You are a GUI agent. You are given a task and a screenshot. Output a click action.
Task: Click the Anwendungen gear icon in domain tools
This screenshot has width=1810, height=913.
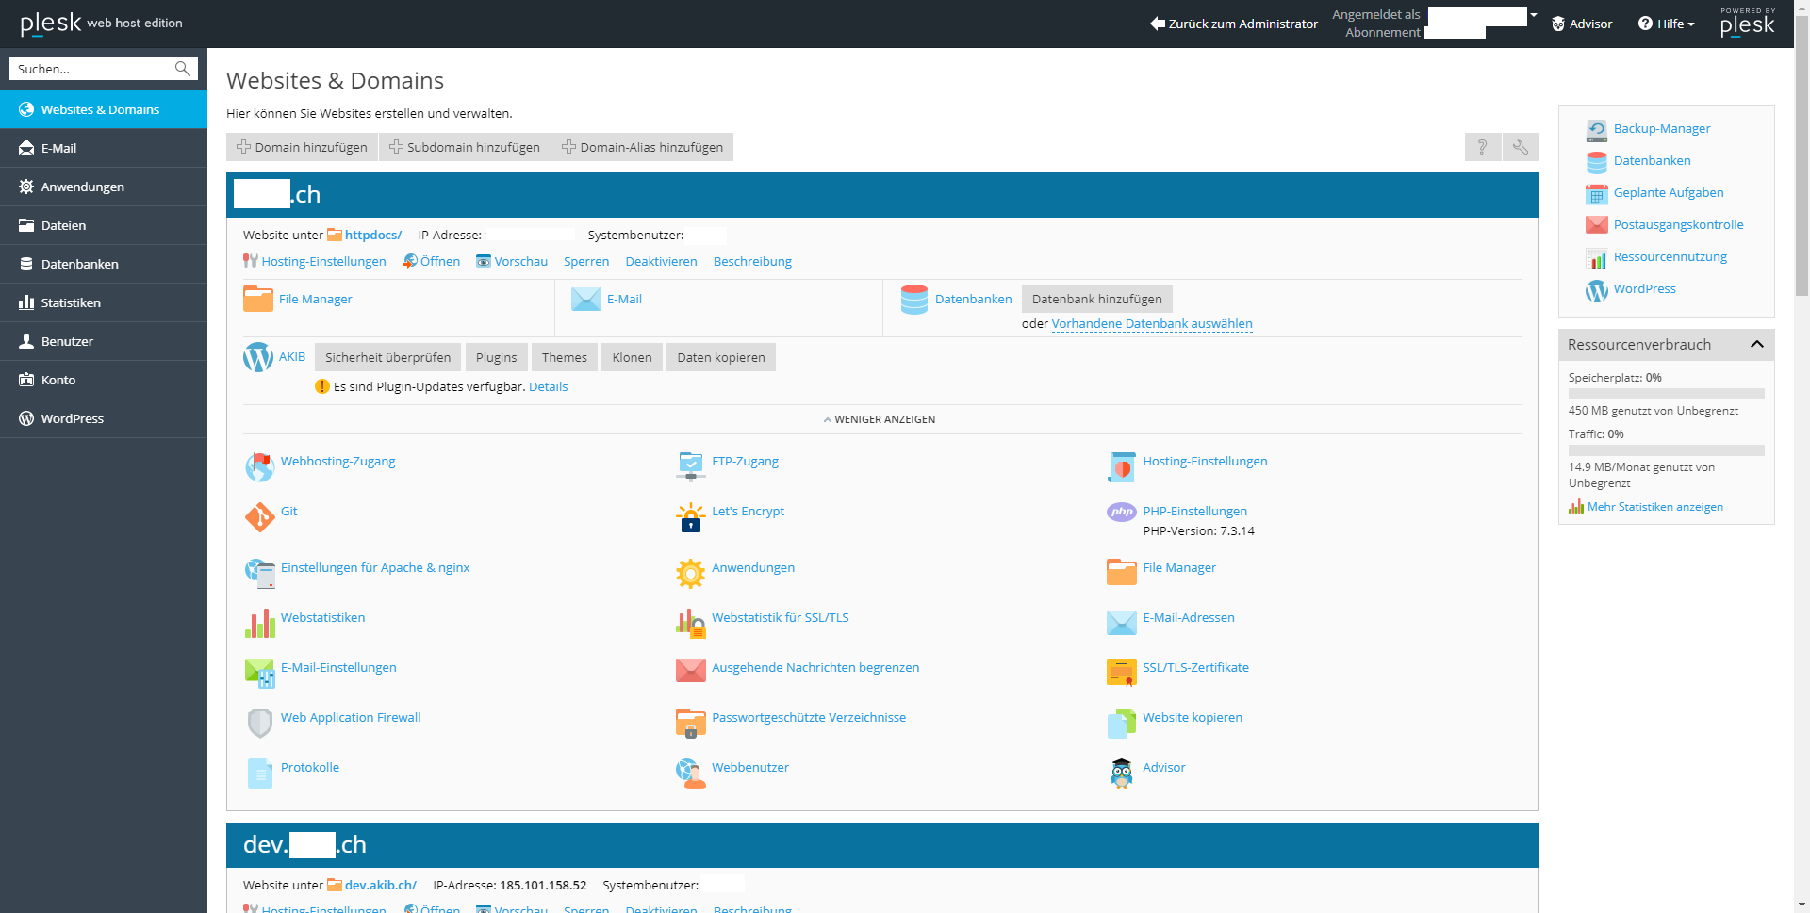tap(691, 573)
